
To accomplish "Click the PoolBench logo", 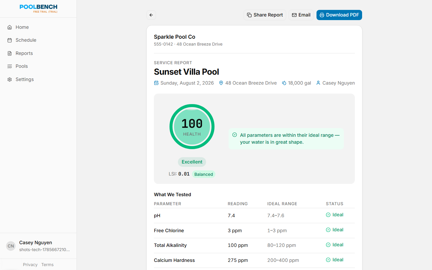I will click(x=38, y=7).
